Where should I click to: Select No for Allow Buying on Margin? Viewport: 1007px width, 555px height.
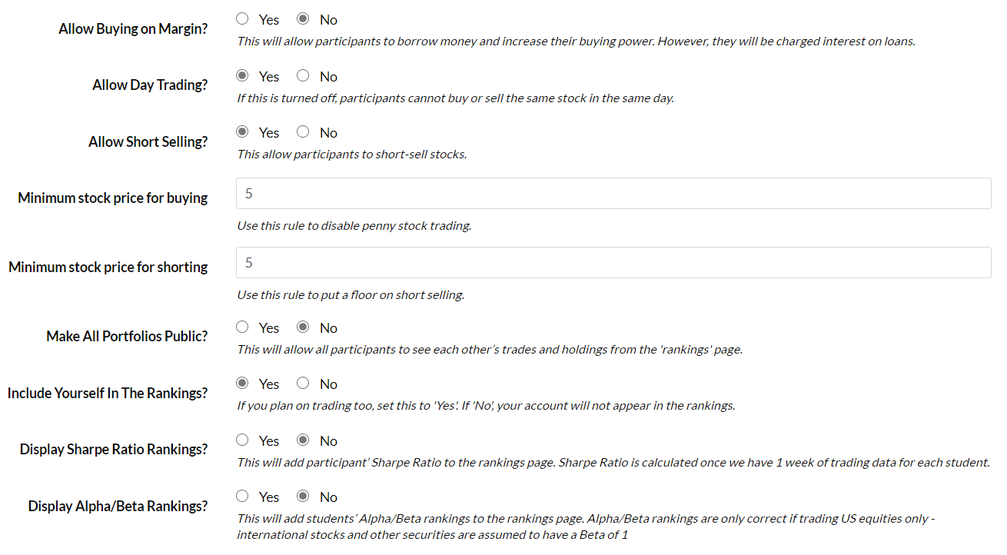(303, 19)
